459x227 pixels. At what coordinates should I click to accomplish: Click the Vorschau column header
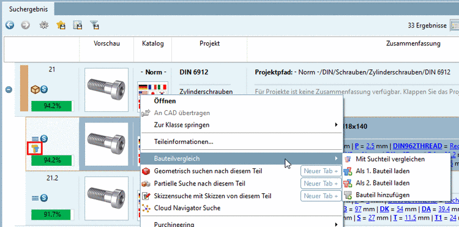click(x=106, y=43)
